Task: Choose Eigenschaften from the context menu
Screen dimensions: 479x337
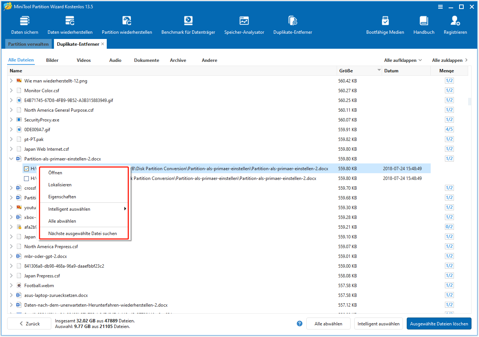Action: coord(62,197)
